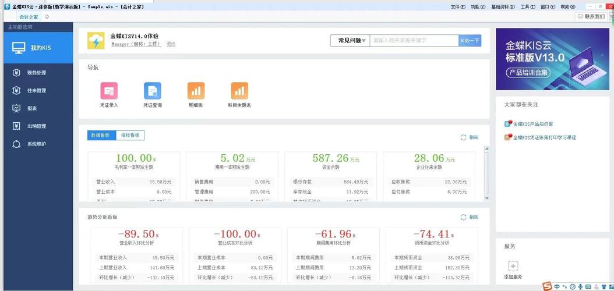
Task: Click the 报表 sidebar icon
Action: coord(16,108)
